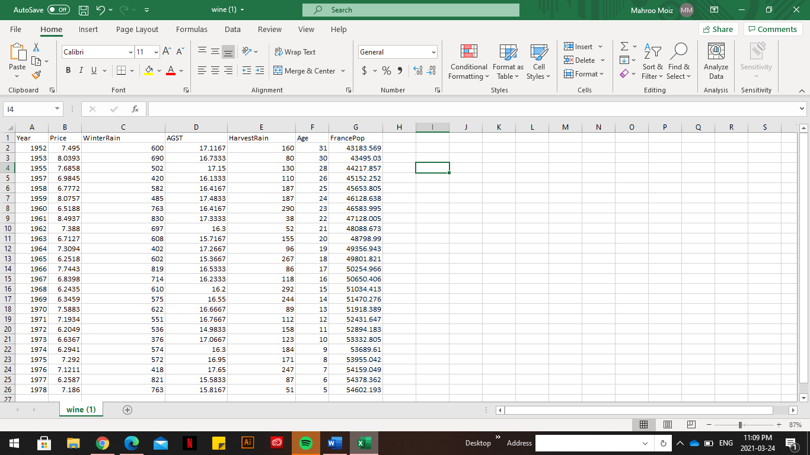The image size is (810, 455).
Task: Toggle the AutoSave switch
Action: (x=58, y=10)
